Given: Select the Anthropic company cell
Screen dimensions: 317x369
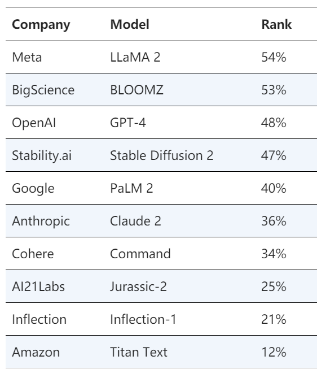Looking at the screenshot, I should pyautogui.click(x=41, y=222).
